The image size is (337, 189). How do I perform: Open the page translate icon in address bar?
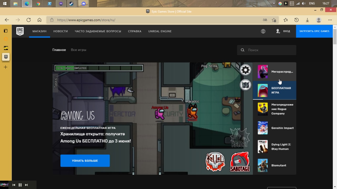coord(265,20)
